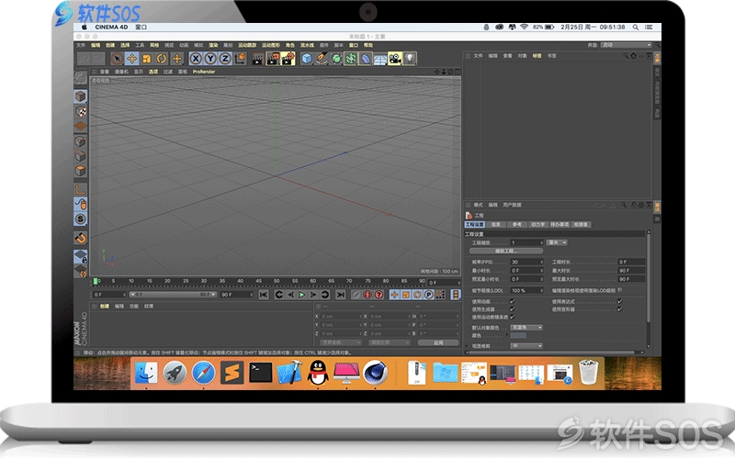The width and height of the screenshot is (735, 459).
Task: Switch to the 待办事项 tab
Action: pyautogui.click(x=560, y=225)
